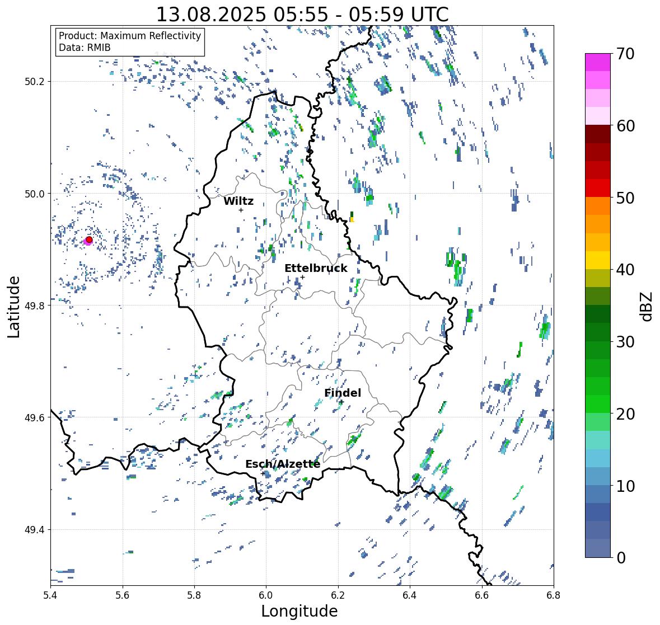Image resolution: width=660 pixels, height=625 pixels.
Task: Click the longitude tick label '5.4'
Action: [50, 595]
